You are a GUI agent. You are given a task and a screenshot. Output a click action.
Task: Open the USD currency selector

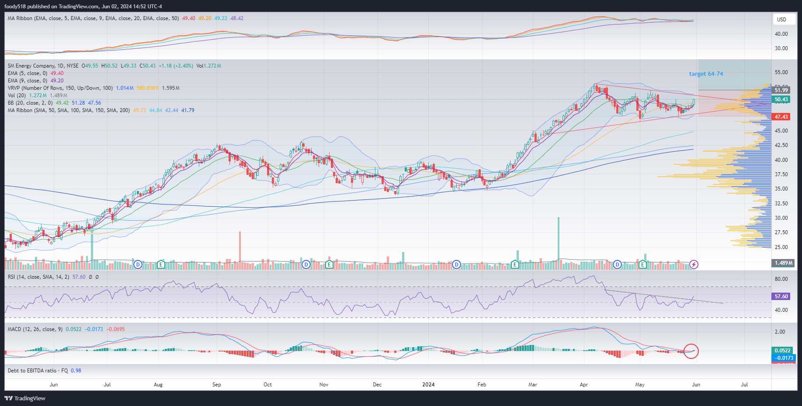(x=781, y=20)
